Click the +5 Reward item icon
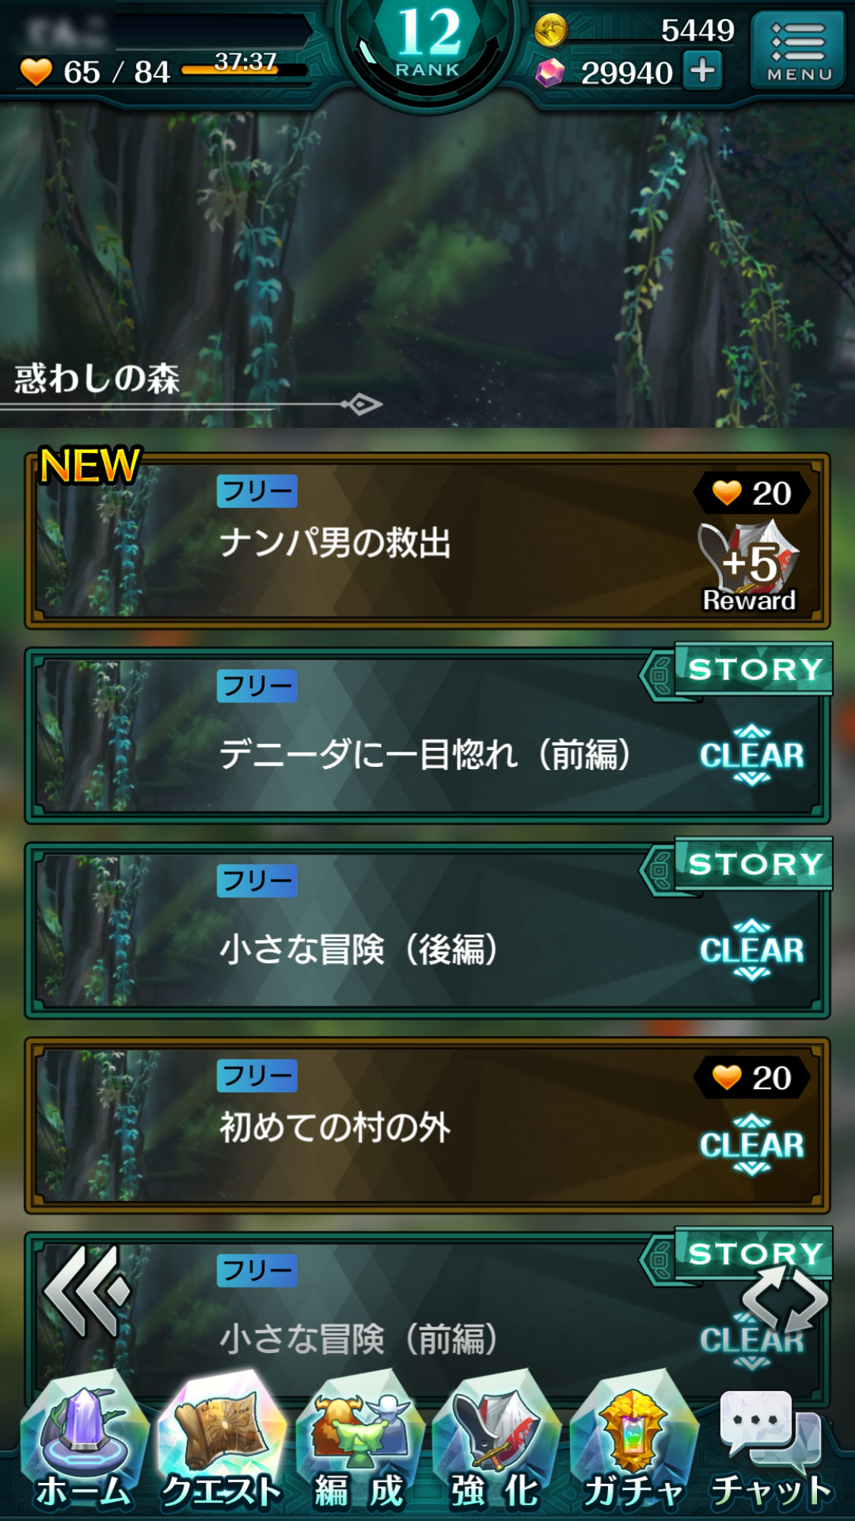Viewport: 855px width, 1521px height. (749, 566)
